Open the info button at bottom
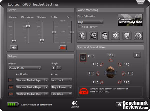The height and width of the screenshot is (111, 150). (x=119, y=105)
